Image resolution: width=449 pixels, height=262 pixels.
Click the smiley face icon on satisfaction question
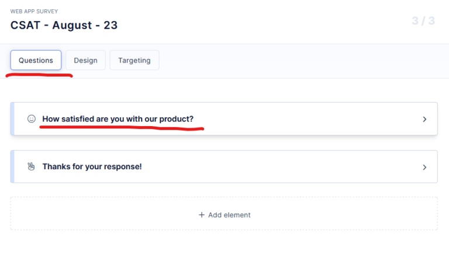(32, 119)
